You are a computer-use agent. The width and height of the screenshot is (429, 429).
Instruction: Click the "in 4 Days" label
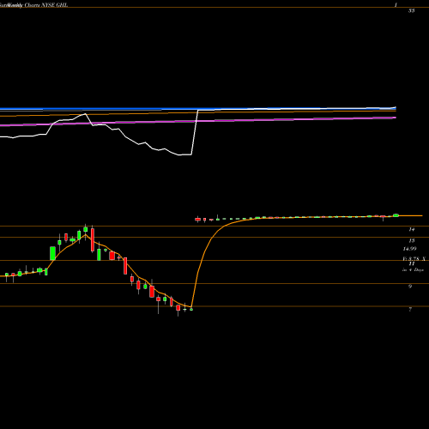[x=413, y=269]
